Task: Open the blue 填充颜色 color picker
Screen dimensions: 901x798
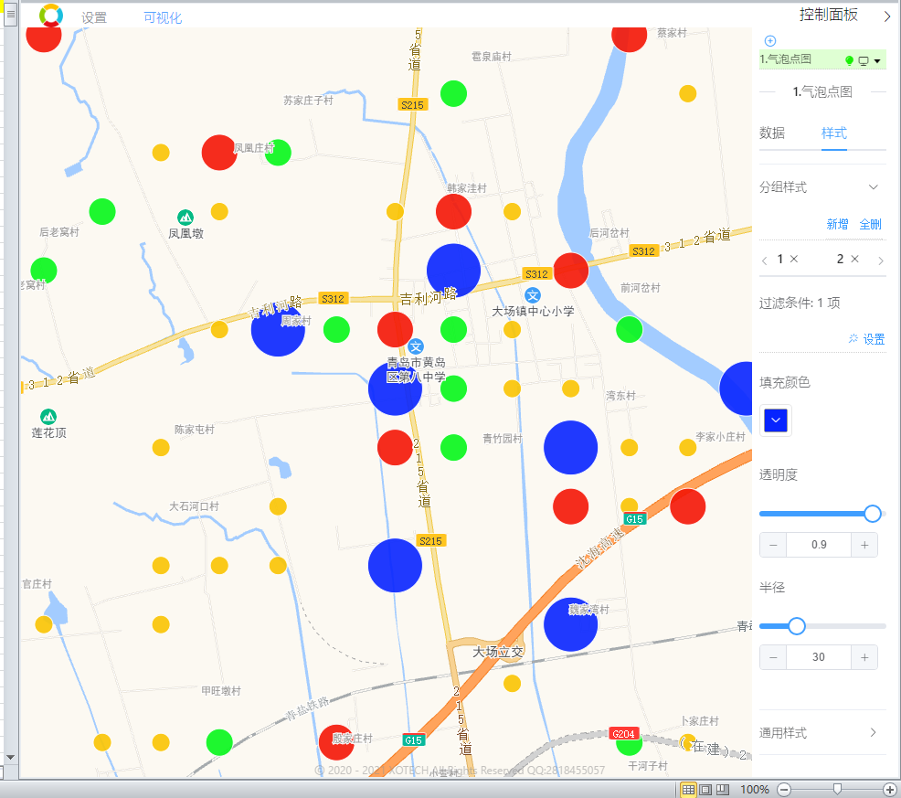Action: click(776, 420)
